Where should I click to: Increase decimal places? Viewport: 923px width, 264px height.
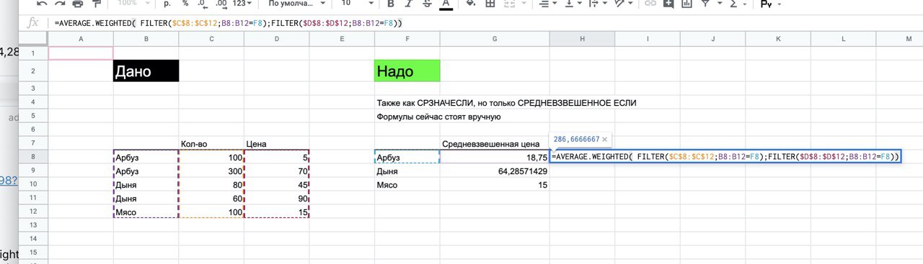click(x=221, y=4)
